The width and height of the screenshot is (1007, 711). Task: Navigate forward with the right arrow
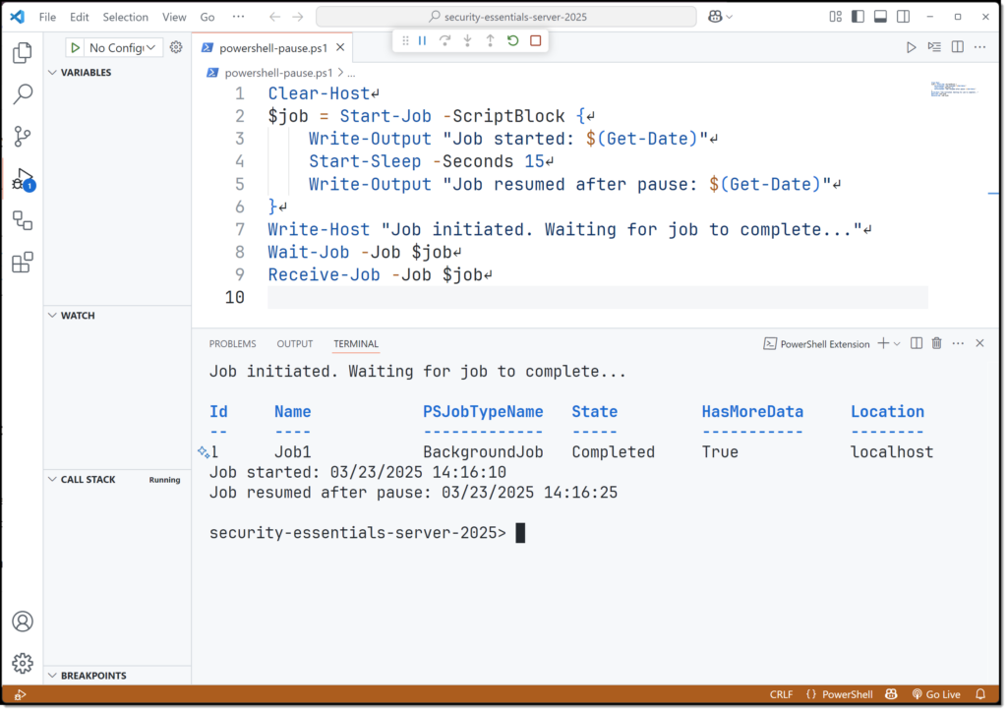coord(298,17)
